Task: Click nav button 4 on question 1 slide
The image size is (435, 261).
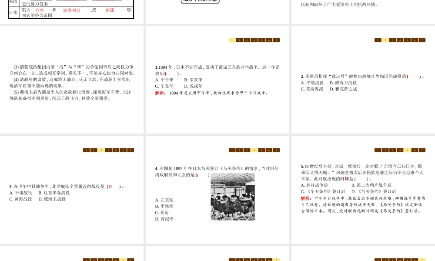Action: click(x=254, y=40)
